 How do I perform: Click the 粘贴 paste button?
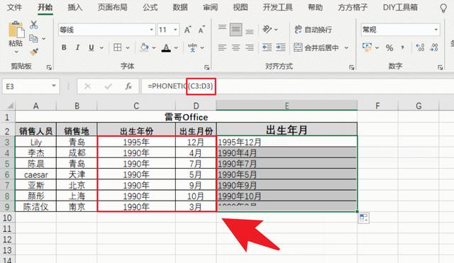[16, 37]
